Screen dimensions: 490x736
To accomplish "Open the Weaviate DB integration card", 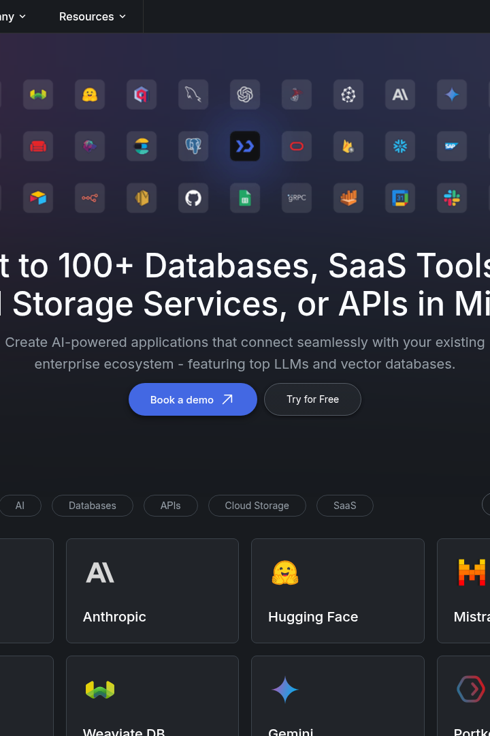I will click(x=152, y=696).
